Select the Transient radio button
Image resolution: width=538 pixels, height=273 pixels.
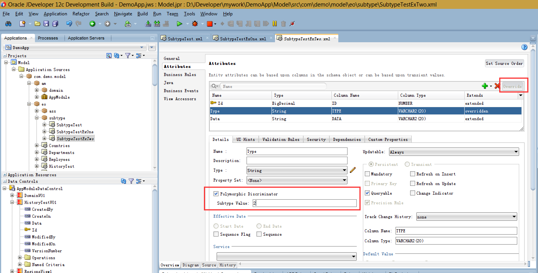point(407,164)
